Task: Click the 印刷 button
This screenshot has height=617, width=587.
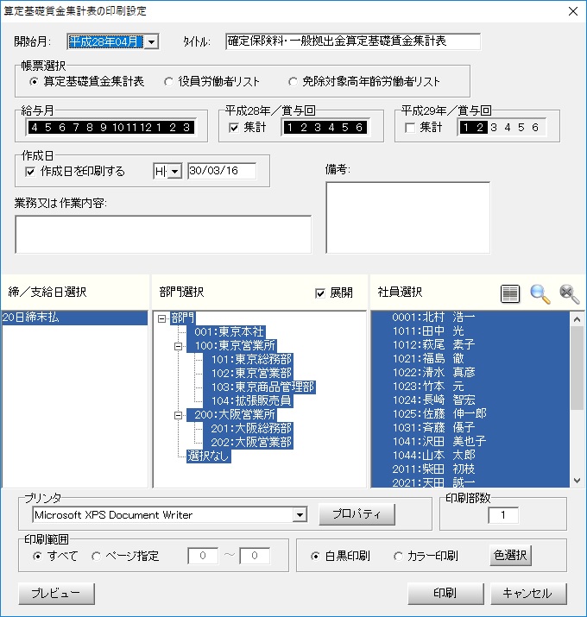Action: point(445,594)
